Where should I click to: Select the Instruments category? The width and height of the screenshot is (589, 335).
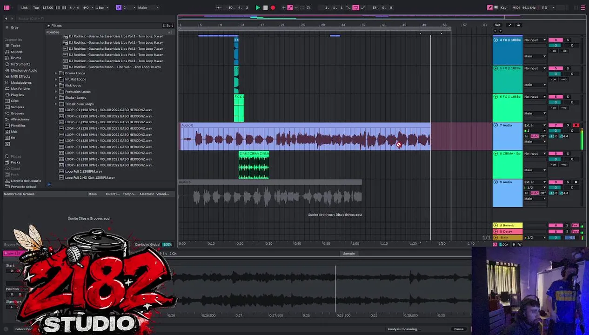pyautogui.click(x=20, y=64)
